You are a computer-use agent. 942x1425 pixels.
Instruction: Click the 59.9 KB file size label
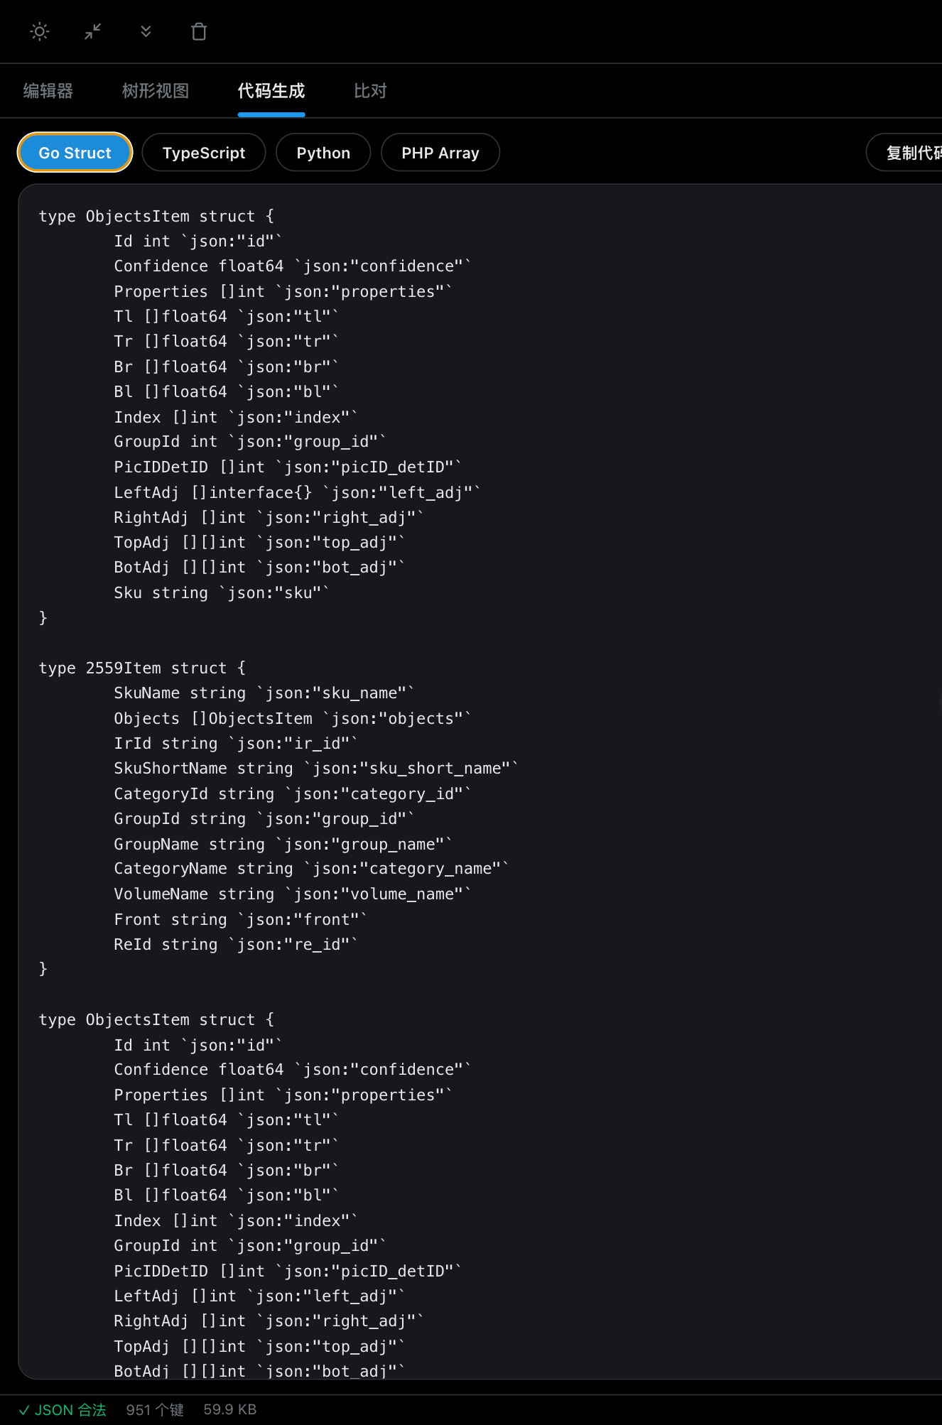coord(229,1409)
